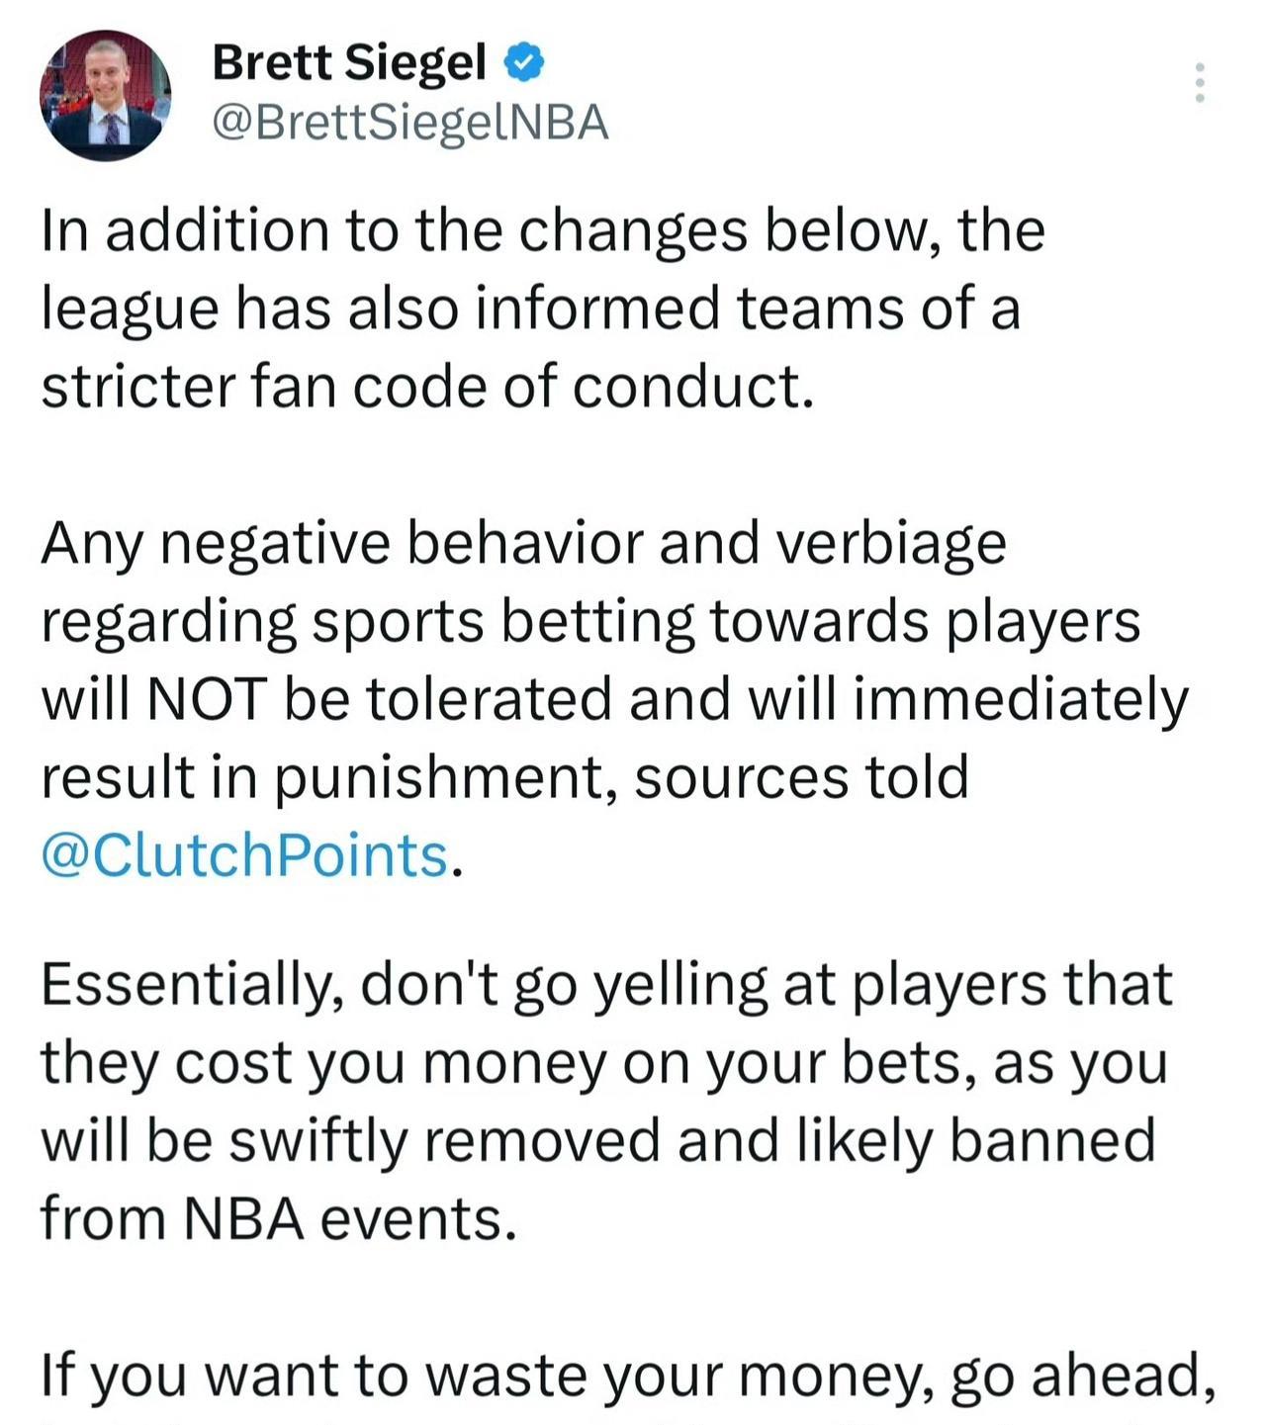Click the line "from NBA events."
Viewport: 1266px width, 1425px height.
coord(279,1218)
